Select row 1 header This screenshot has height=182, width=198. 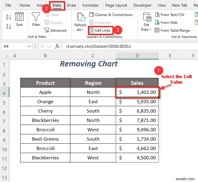(5, 65)
